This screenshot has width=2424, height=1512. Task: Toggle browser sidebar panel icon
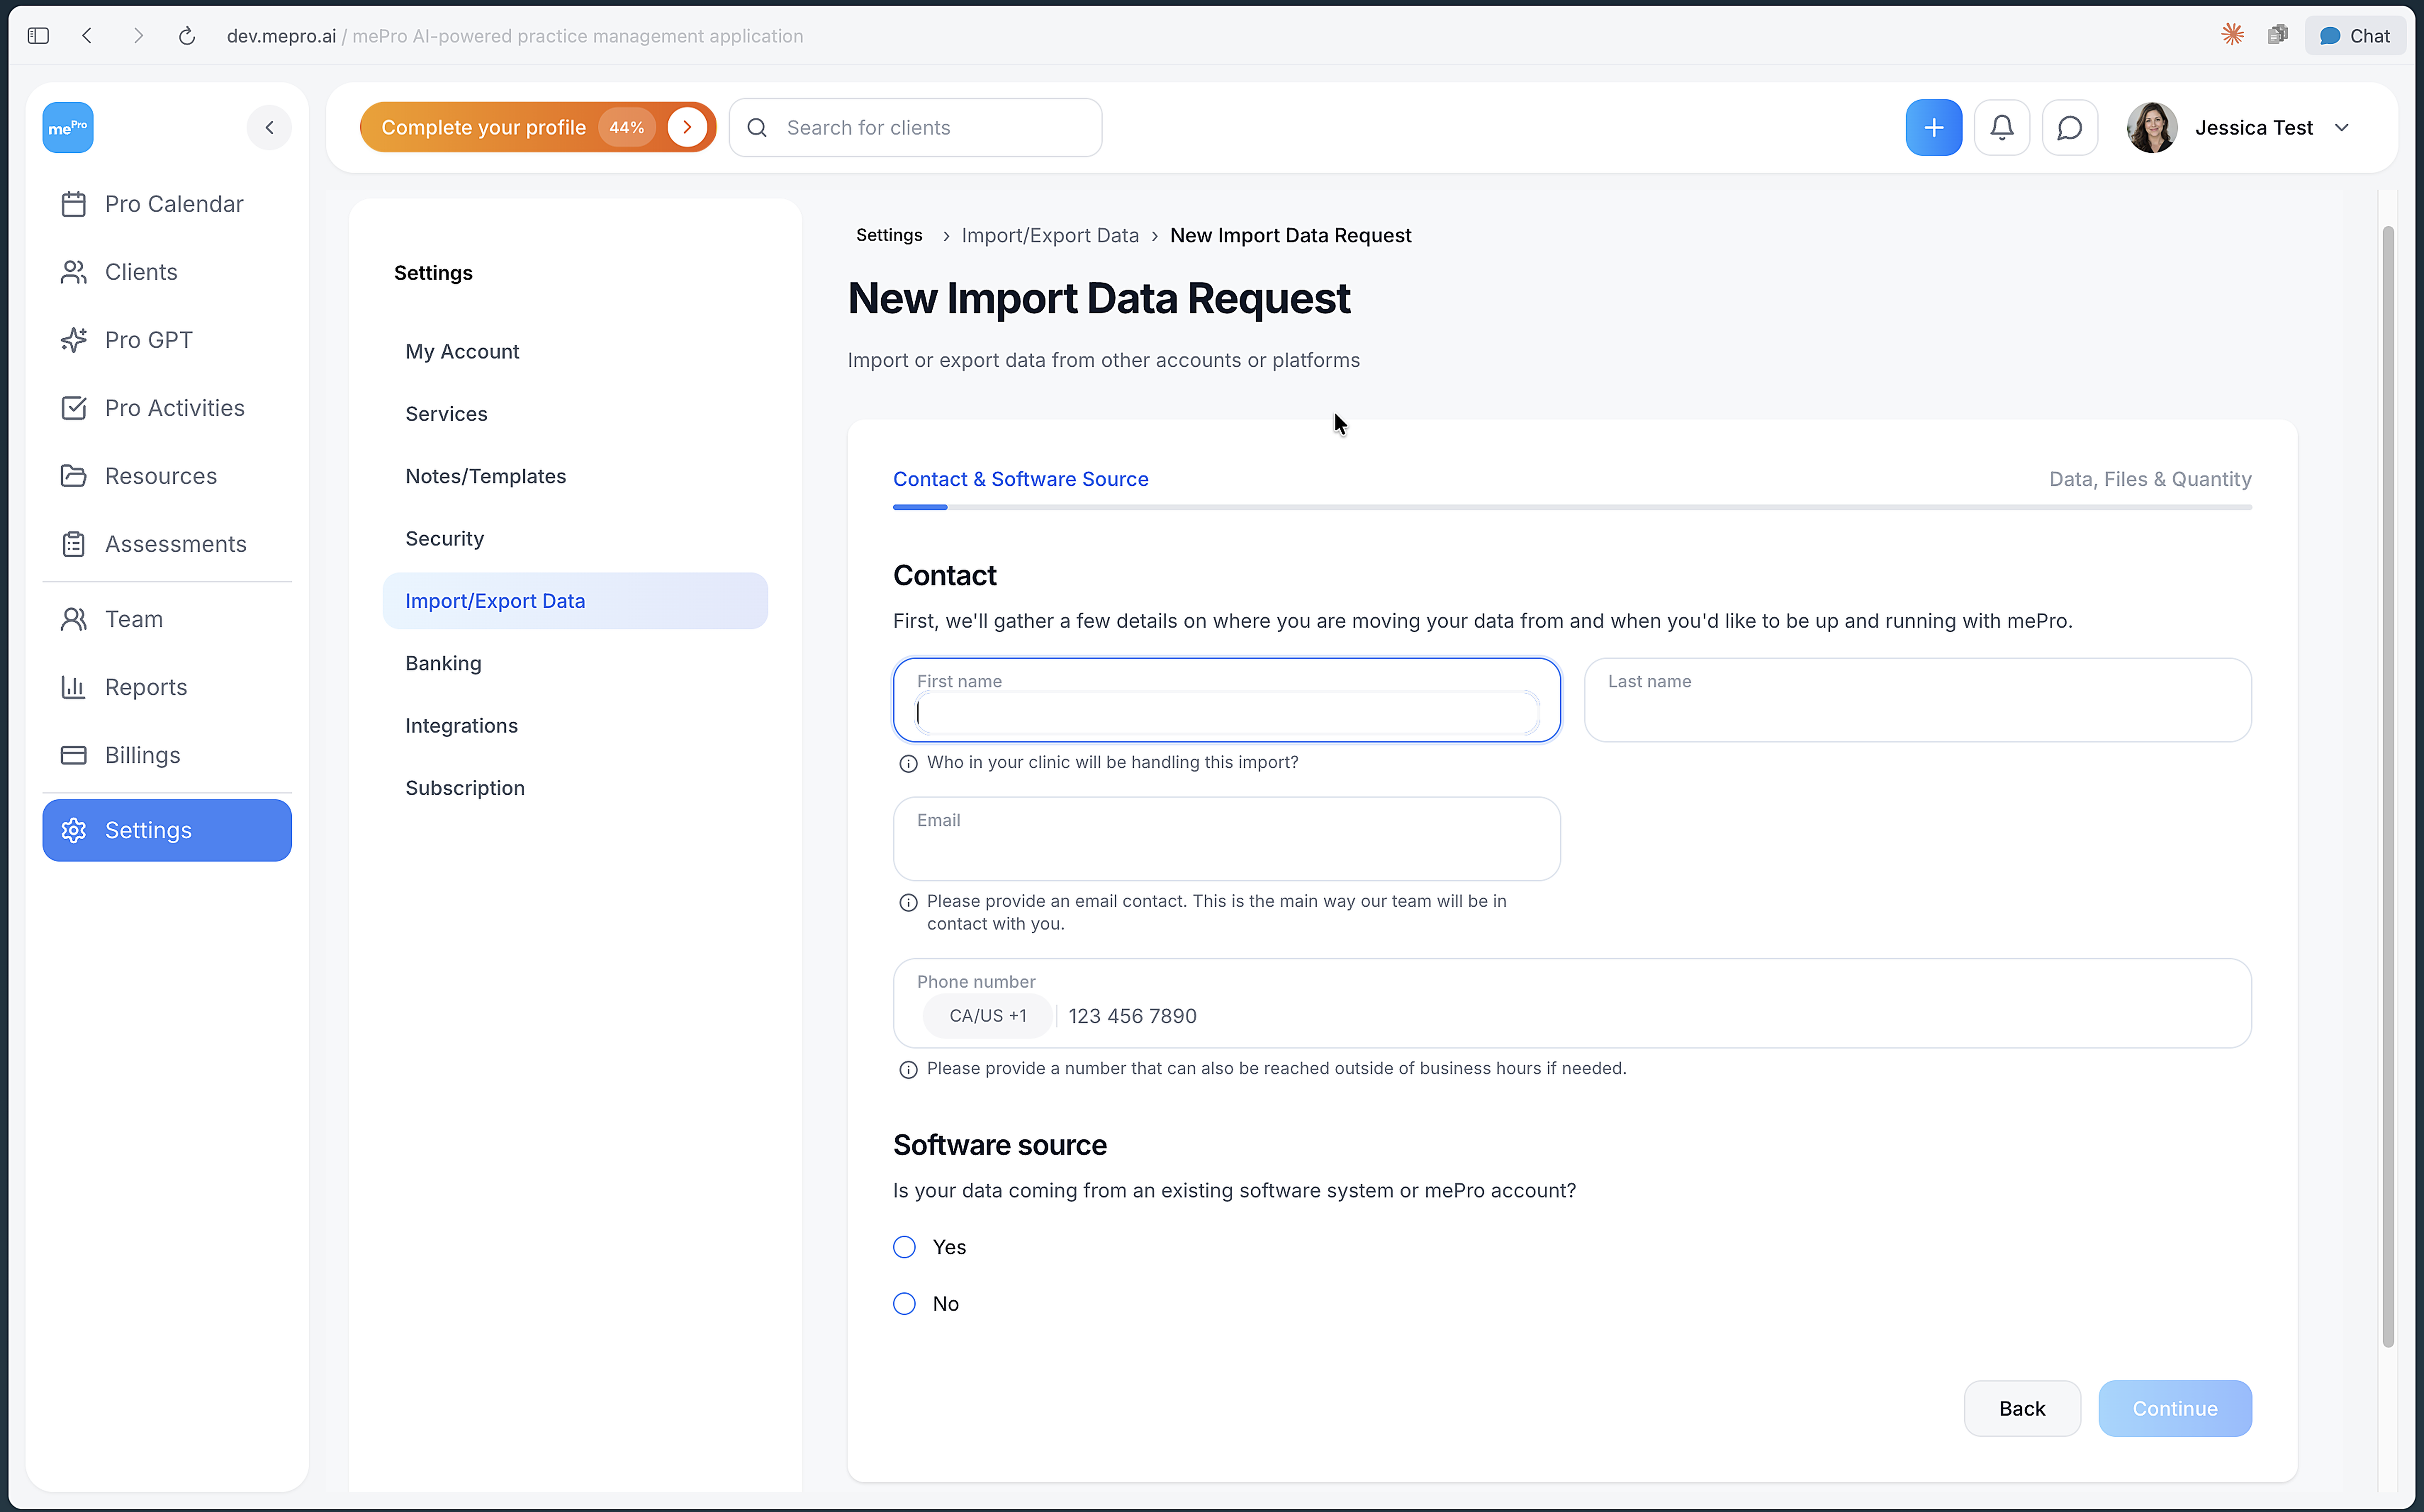[38, 36]
